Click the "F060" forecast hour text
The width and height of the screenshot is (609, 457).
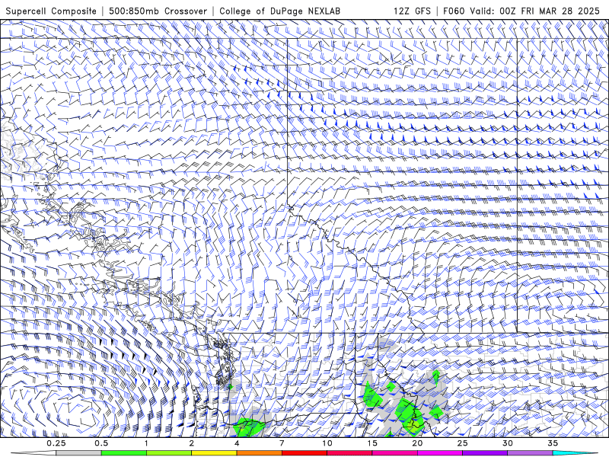(x=454, y=11)
